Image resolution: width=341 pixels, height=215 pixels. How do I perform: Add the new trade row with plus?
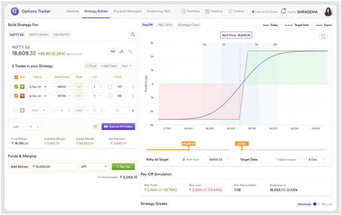132,110
